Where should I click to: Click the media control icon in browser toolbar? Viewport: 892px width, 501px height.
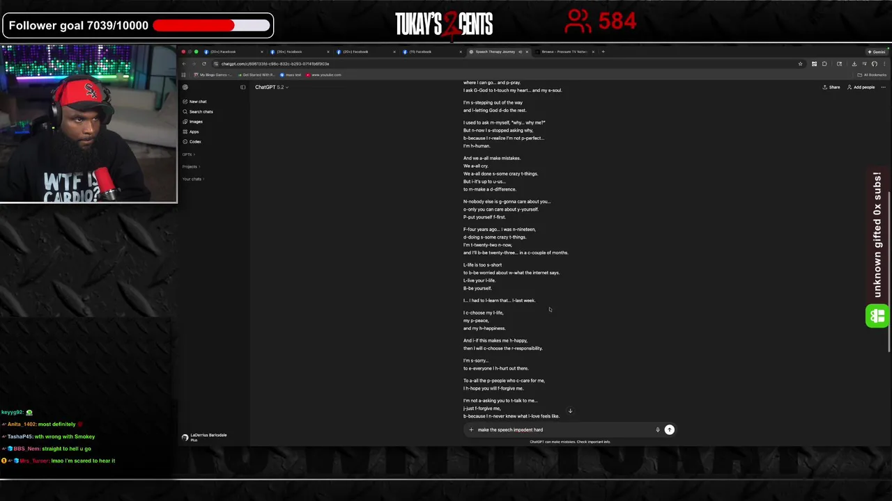click(x=864, y=64)
